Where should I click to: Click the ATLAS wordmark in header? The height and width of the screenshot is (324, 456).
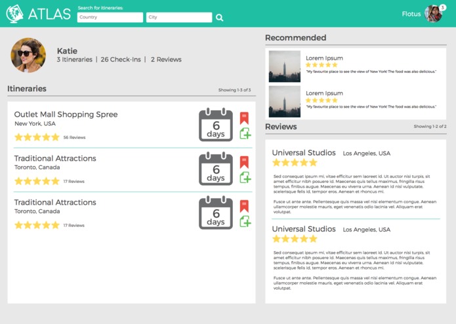click(x=49, y=14)
